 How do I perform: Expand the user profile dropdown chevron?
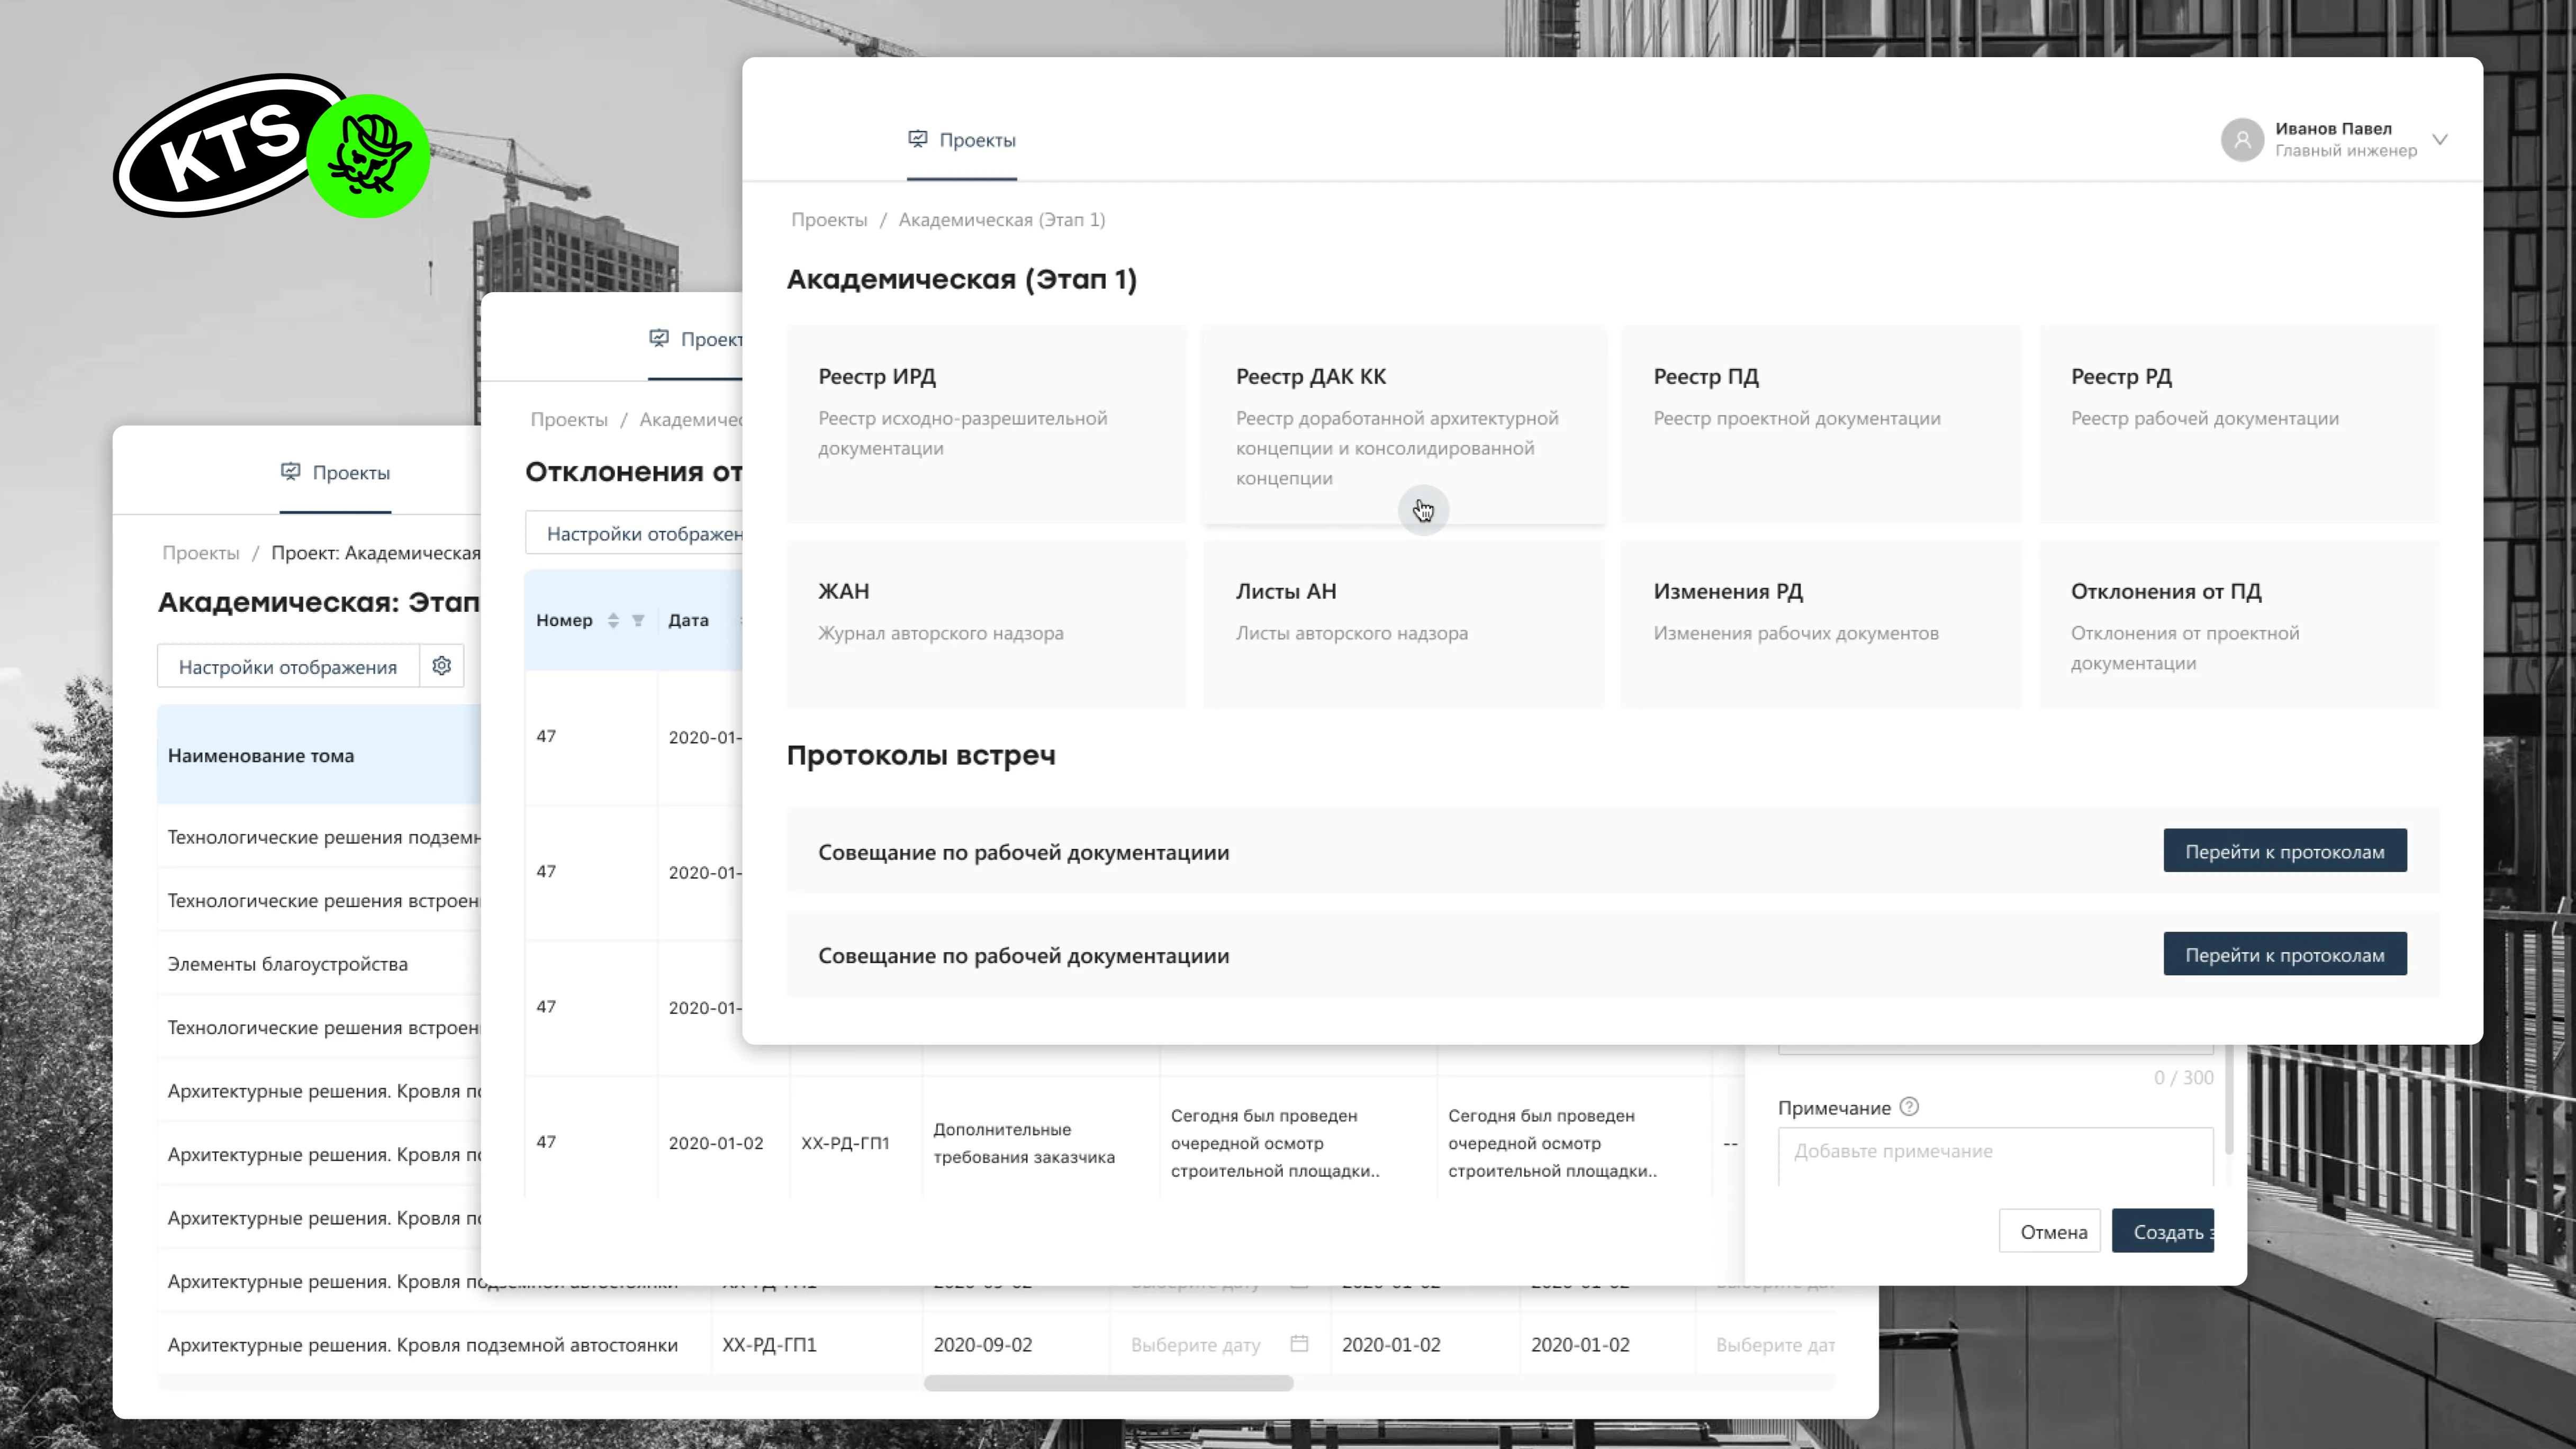point(2440,140)
